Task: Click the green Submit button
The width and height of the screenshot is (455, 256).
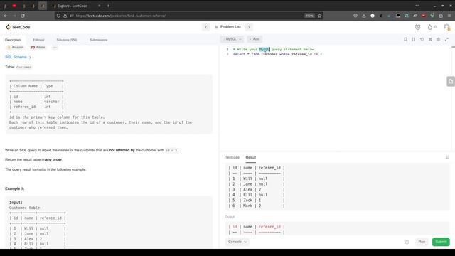Action: pyautogui.click(x=441, y=242)
